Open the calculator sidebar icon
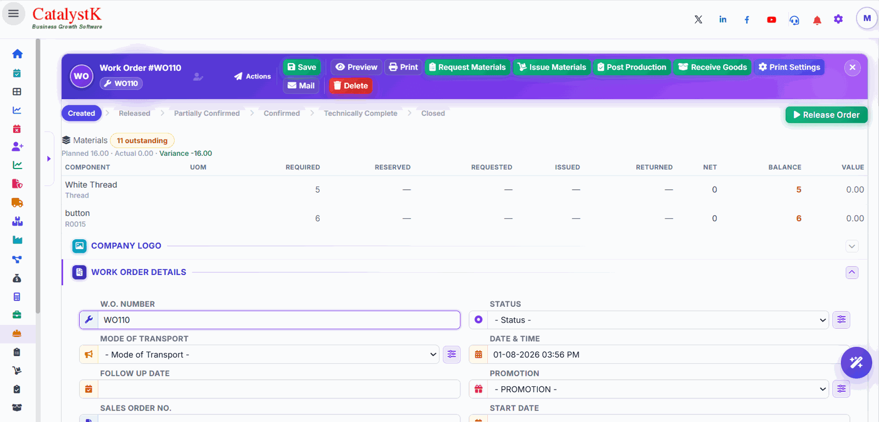This screenshot has height=422, width=879. [x=17, y=297]
